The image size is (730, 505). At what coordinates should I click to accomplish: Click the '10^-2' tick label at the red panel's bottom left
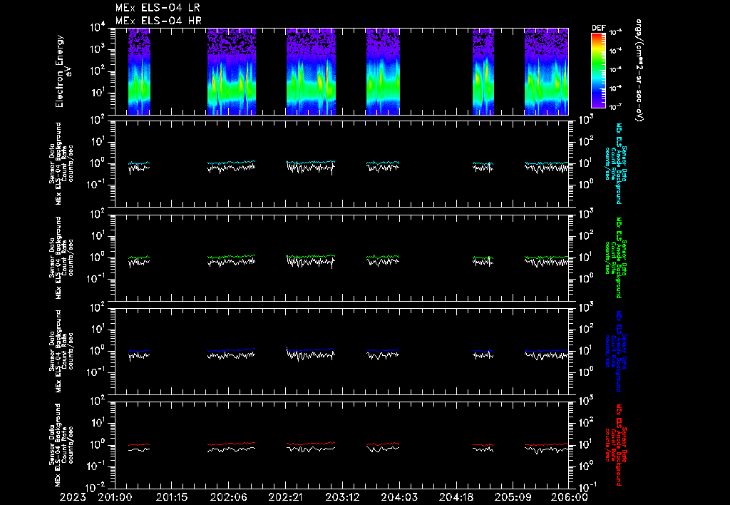(x=96, y=487)
